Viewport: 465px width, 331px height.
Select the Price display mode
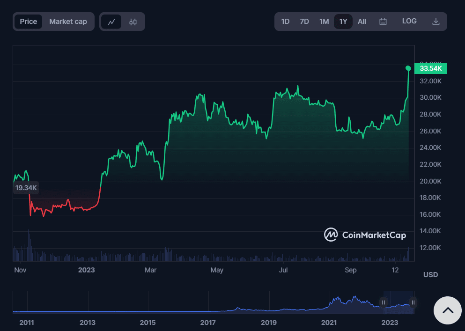[29, 21]
